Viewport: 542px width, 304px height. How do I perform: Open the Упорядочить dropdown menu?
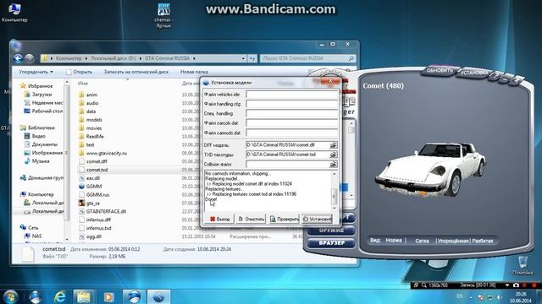[36, 72]
